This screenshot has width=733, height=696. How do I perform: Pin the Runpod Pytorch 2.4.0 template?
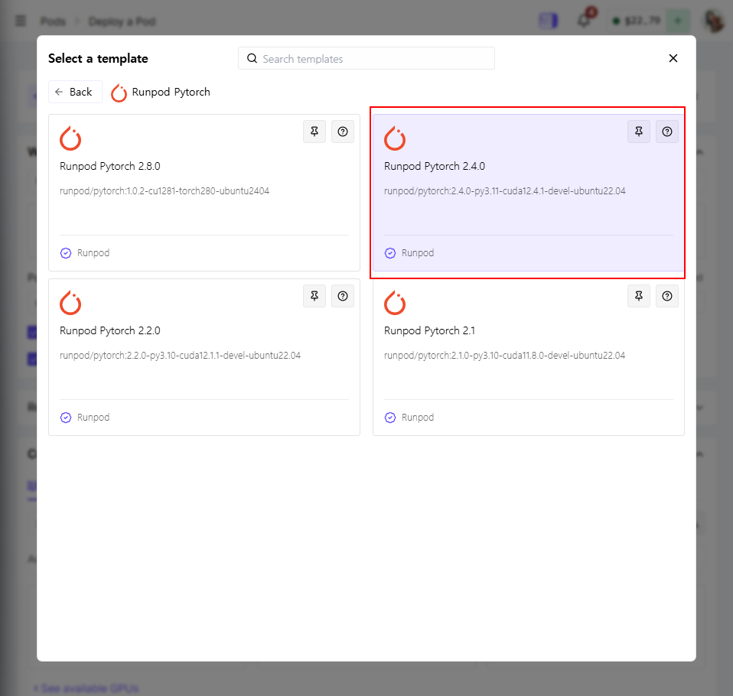[639, 132]
